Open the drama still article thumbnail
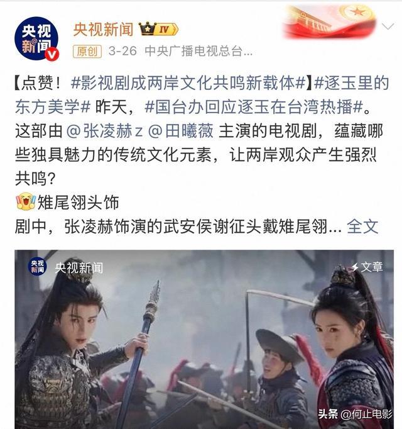Screen dimensions: 402x429 [x=204, y=339]
